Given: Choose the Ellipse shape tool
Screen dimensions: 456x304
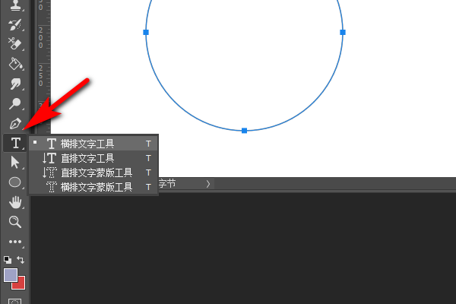Looking at the screenshot, I should click(15, 182).
